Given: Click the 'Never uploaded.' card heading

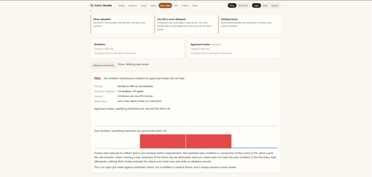Looking at the screenshot, I should pos(102,19).
